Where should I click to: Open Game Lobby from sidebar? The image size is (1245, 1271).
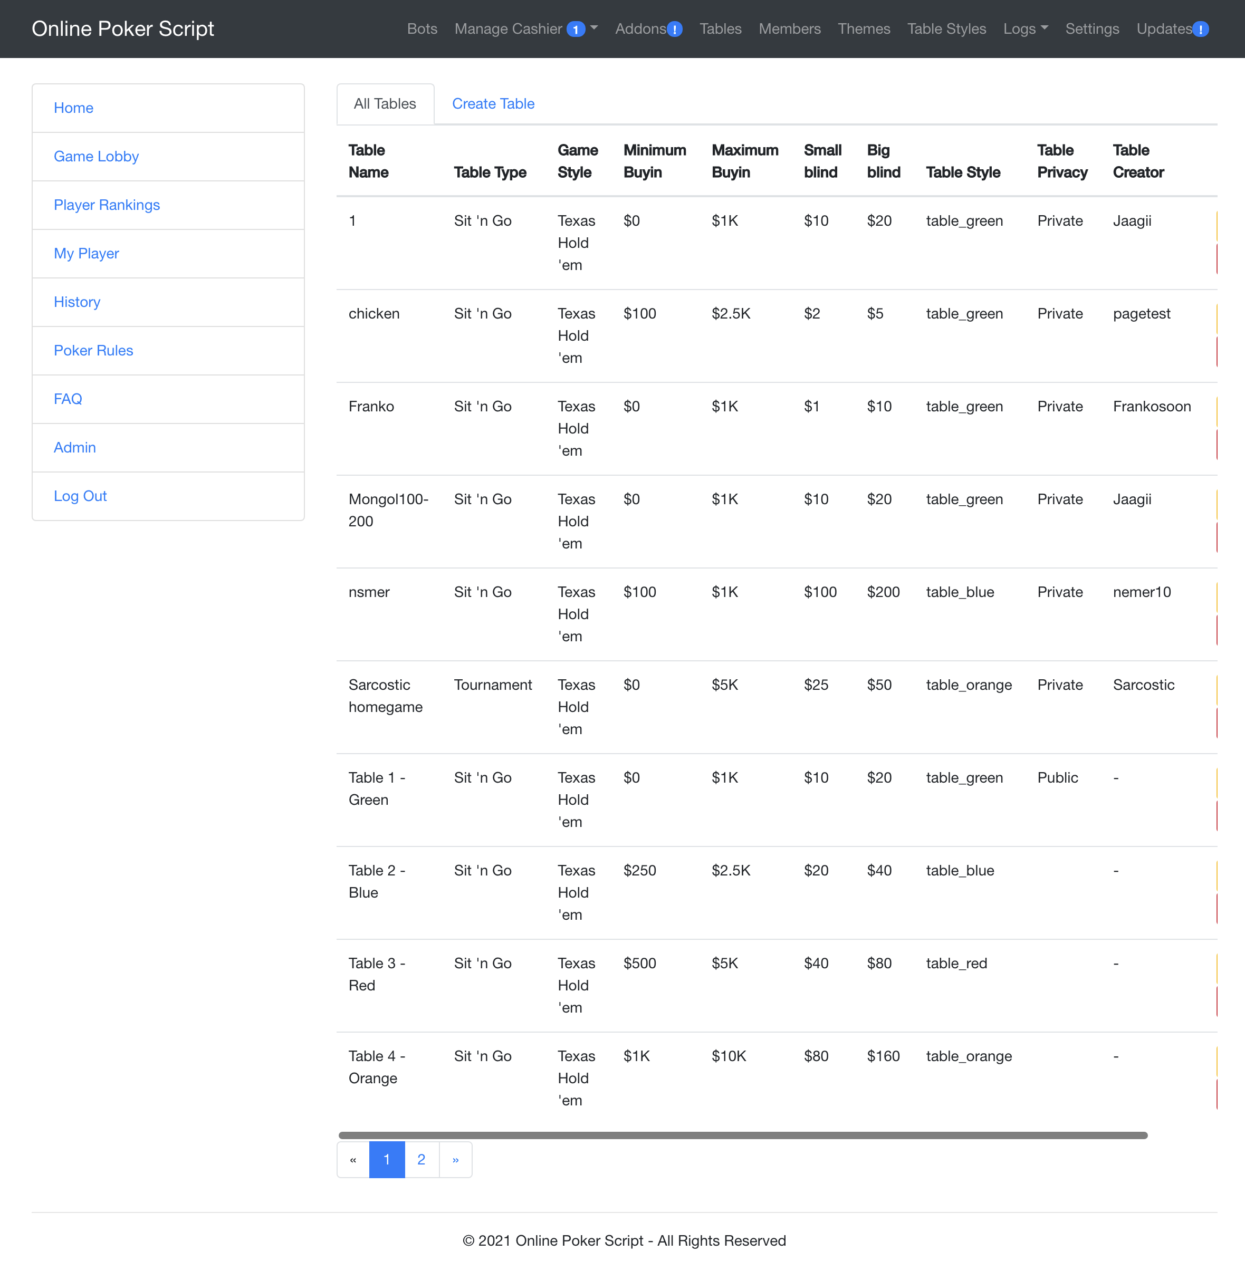point(168,156)
